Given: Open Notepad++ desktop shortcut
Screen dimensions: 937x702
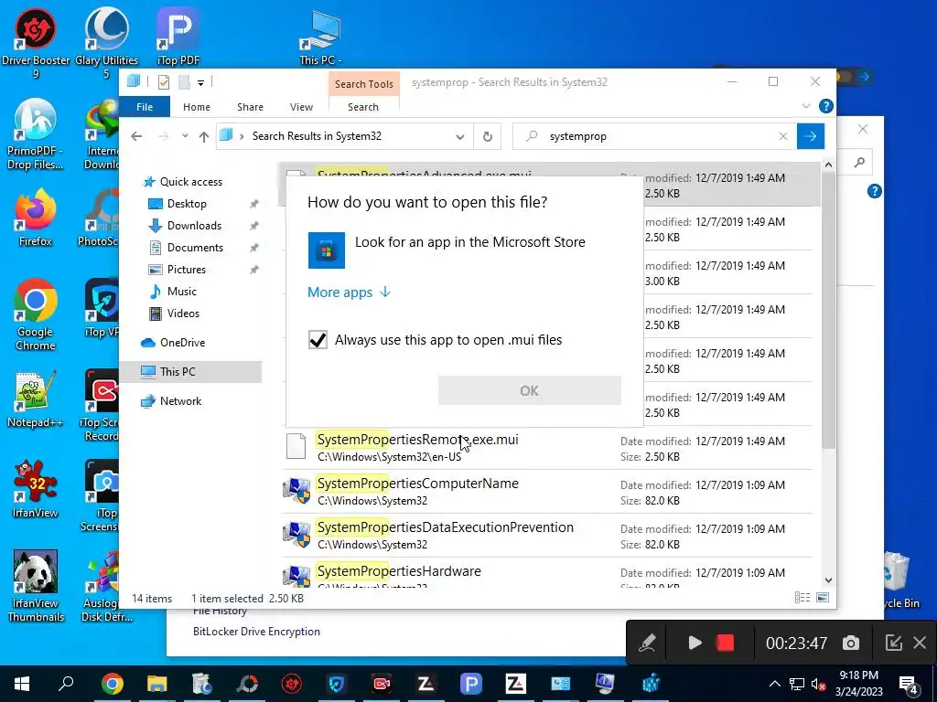Looking at the screenshot, I should pyautogui.click(x=36, y=400).
